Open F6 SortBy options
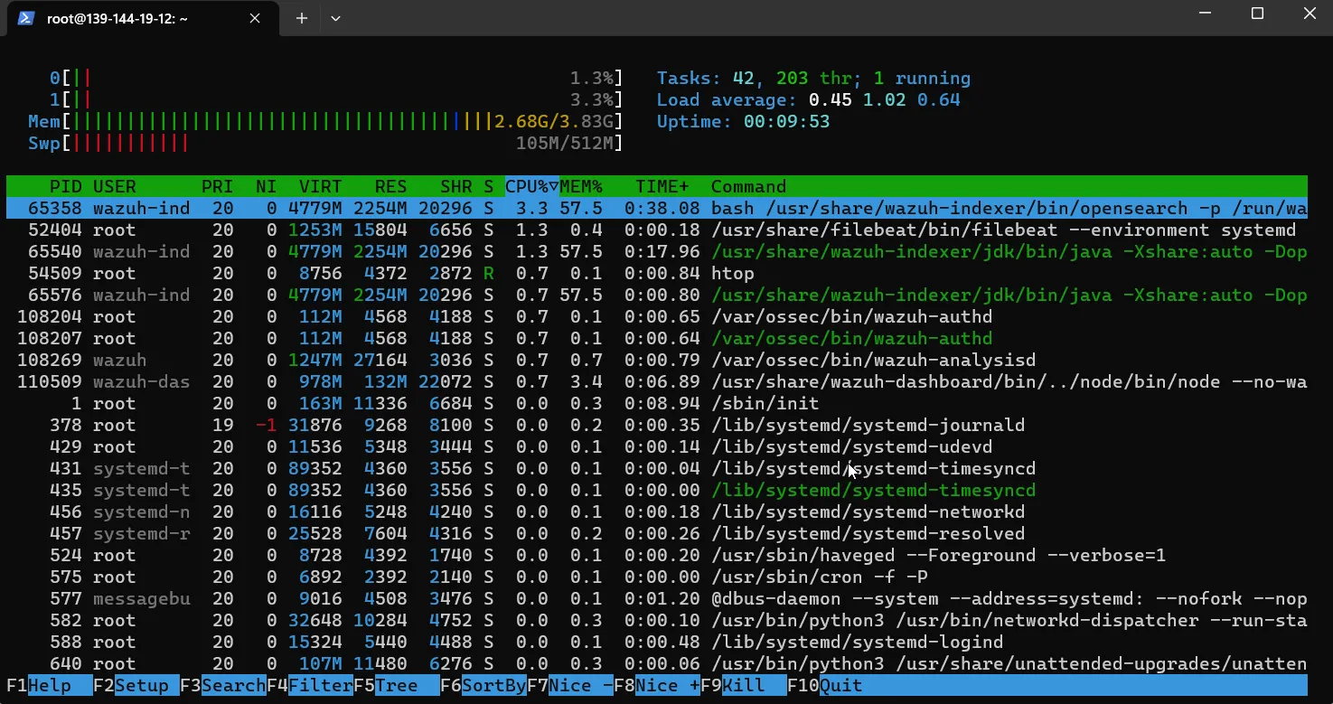The height and width of the screenshot is (704, 1333). (483, 685)
